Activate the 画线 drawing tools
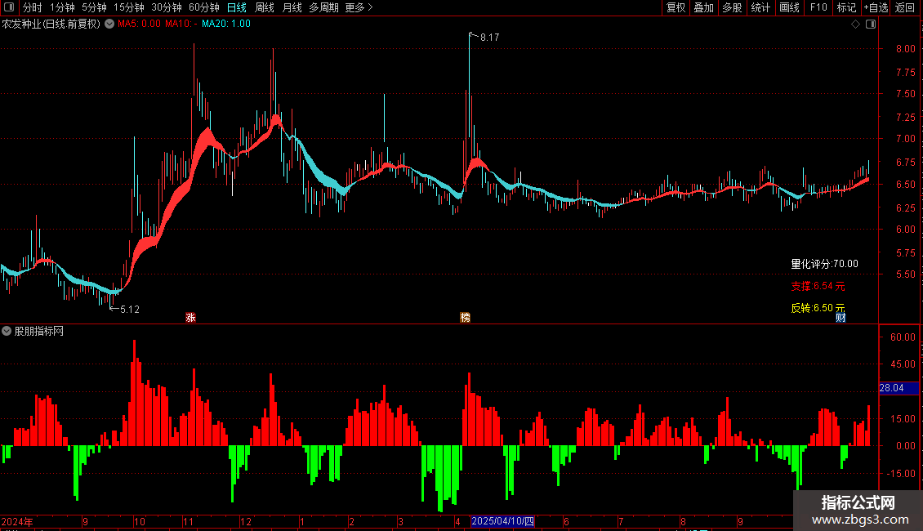 pyautogui.click(x=789, y=7)
